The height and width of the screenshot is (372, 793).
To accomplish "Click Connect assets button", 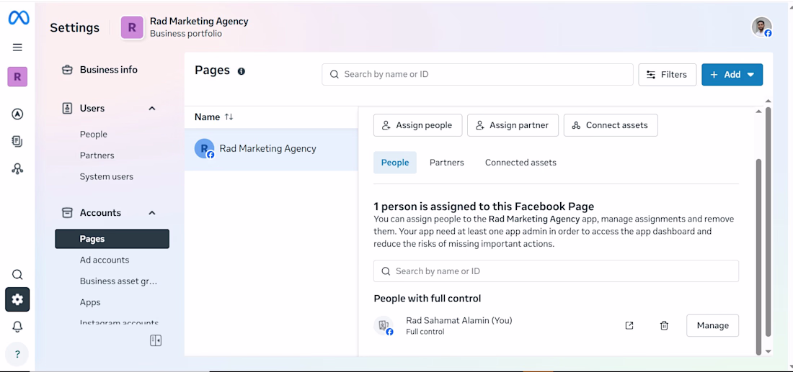I will point(611,125).
